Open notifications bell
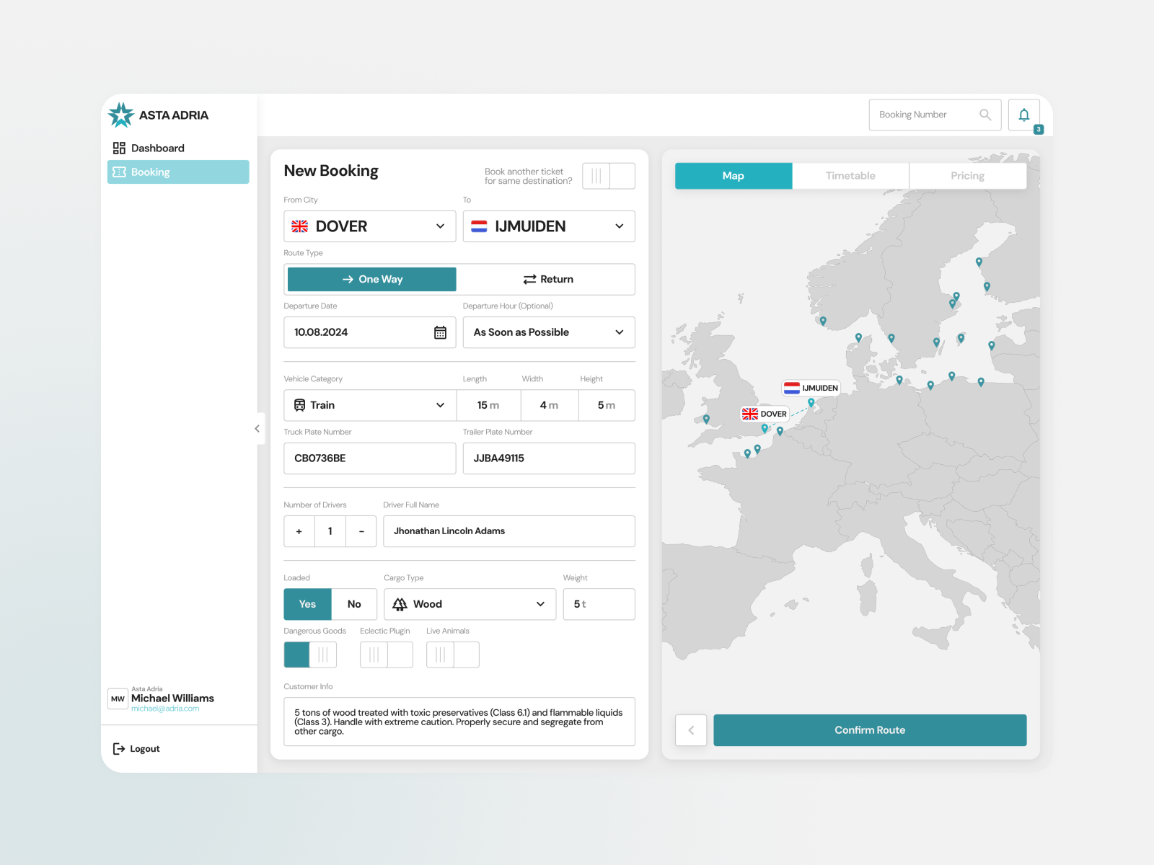1154x865 pixels. (1024, 115)
